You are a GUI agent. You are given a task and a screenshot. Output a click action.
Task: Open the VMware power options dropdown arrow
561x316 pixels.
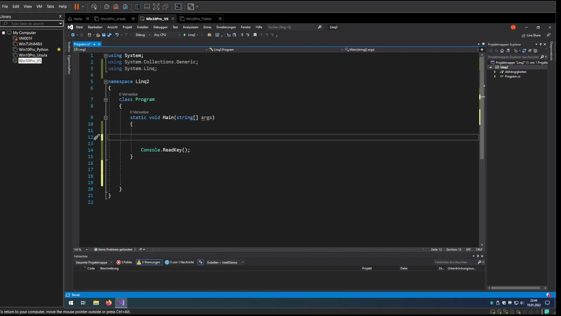[x=83, y=6]
